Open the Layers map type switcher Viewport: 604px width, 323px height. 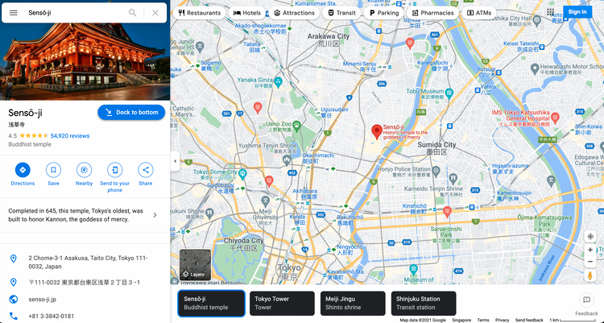pos(196,265)
